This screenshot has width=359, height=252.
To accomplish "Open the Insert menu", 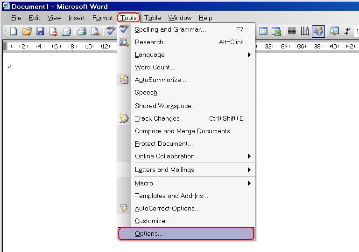I will (x=77, y=18).
